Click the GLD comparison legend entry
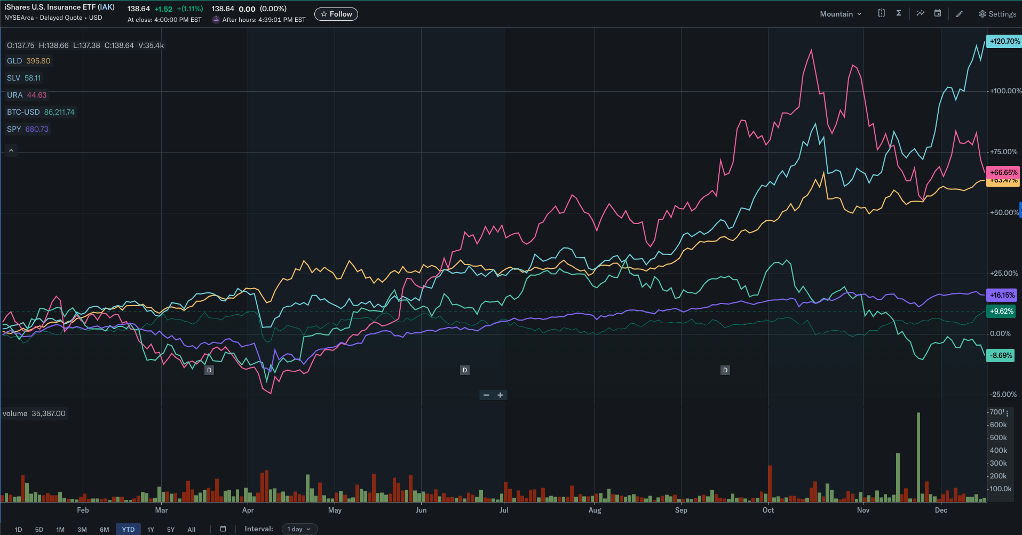This screenshot has width=1022, height=535. [x=29, y=61]
